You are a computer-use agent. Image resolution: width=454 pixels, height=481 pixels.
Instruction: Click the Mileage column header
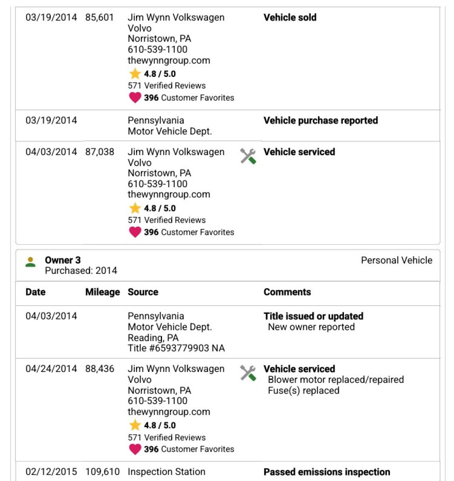[102, 292]
